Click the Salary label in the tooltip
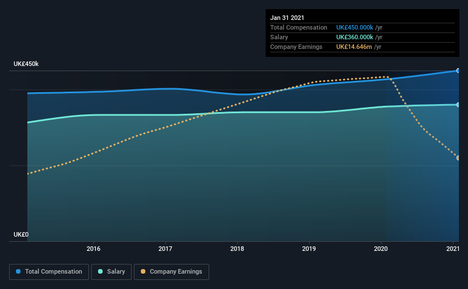This screenshot has width=468, height=289. tap(279, 37)
